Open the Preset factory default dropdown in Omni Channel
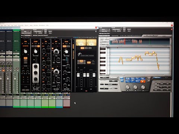The width and height of the screenshot is (179, 134). [38, 31]
